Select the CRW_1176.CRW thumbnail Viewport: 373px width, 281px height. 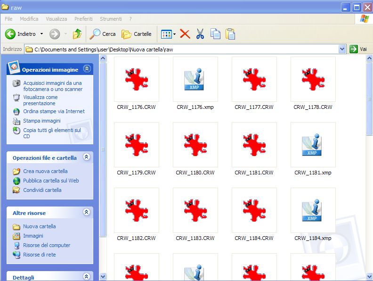pos(136,79)
